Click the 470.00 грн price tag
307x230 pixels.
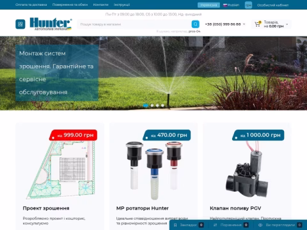(167, 135)
